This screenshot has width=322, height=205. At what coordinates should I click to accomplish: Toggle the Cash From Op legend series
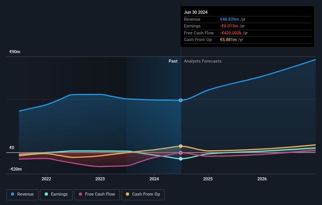tap(143, 194)
